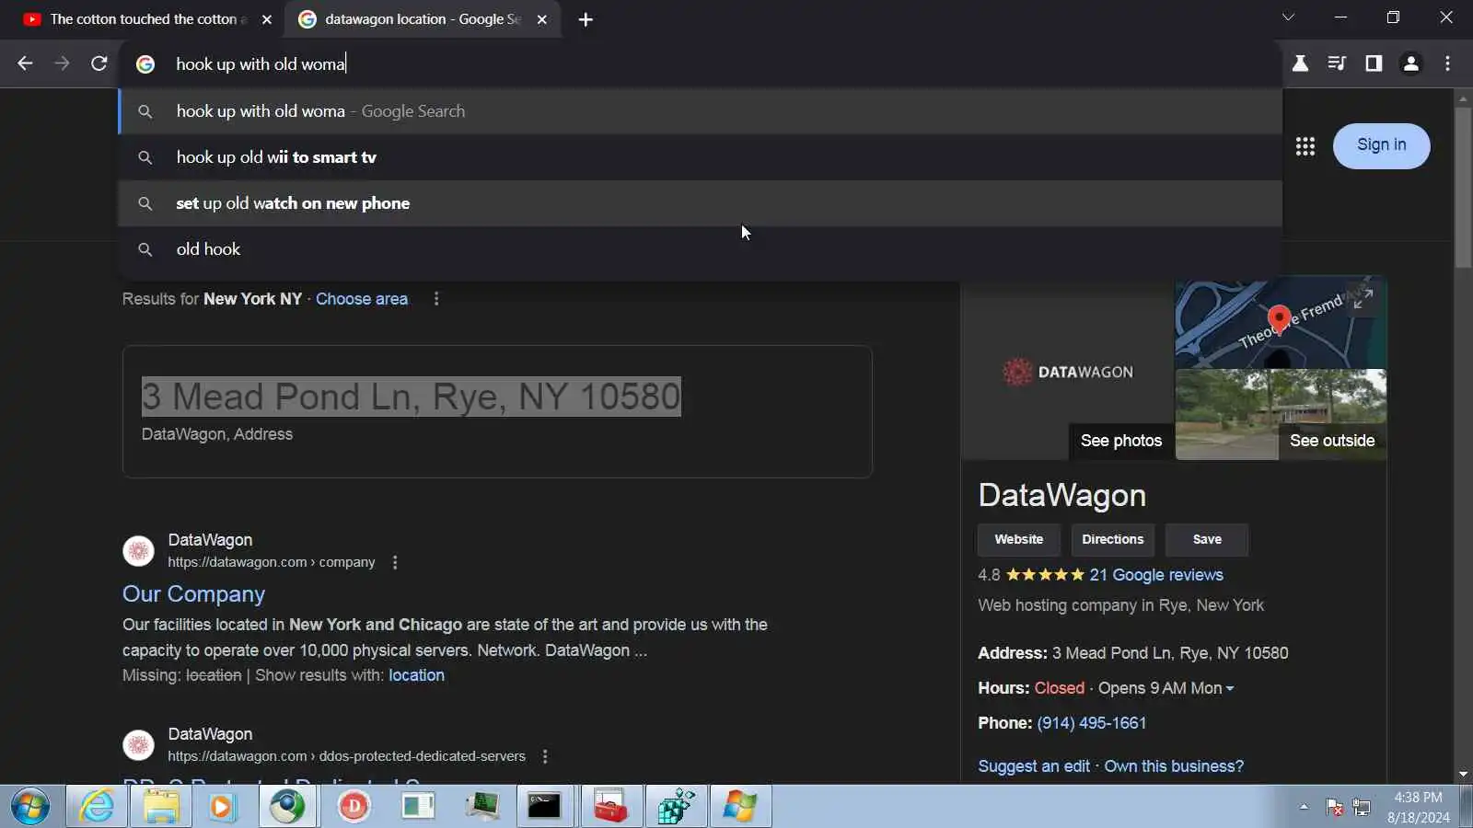
Task: Select the 'old hook' suggestion
Action: point(701,249)
